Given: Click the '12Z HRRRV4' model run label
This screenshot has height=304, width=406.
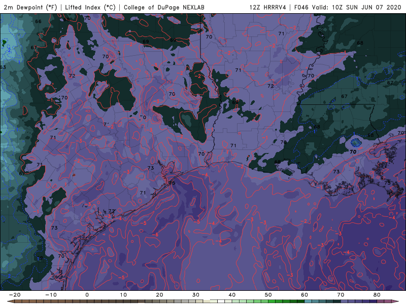Looking at the screenshot, I should click(268, 7).
